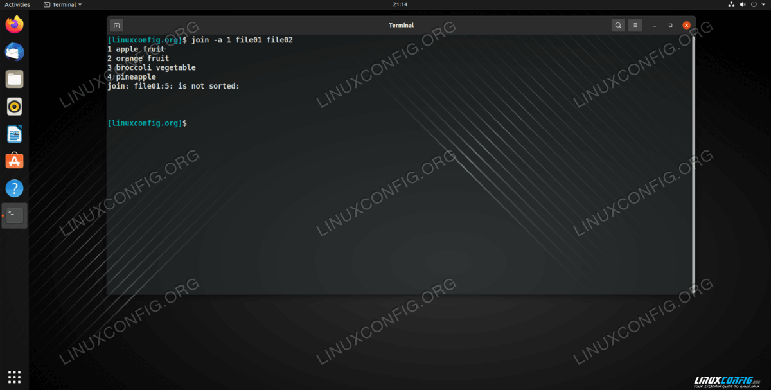Open Ubuntu Software store
The image size is (771, 390).
tap(14, 161)
